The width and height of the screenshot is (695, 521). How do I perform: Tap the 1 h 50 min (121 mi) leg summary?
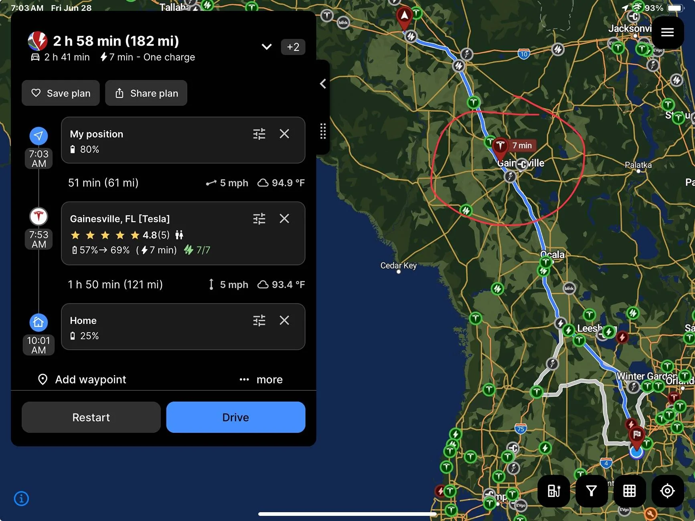(x=115, y=285)
